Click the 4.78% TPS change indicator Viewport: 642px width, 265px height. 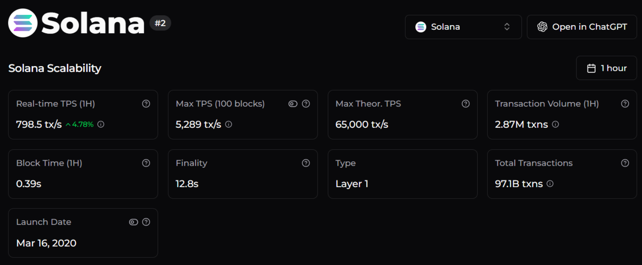[80, 124]
